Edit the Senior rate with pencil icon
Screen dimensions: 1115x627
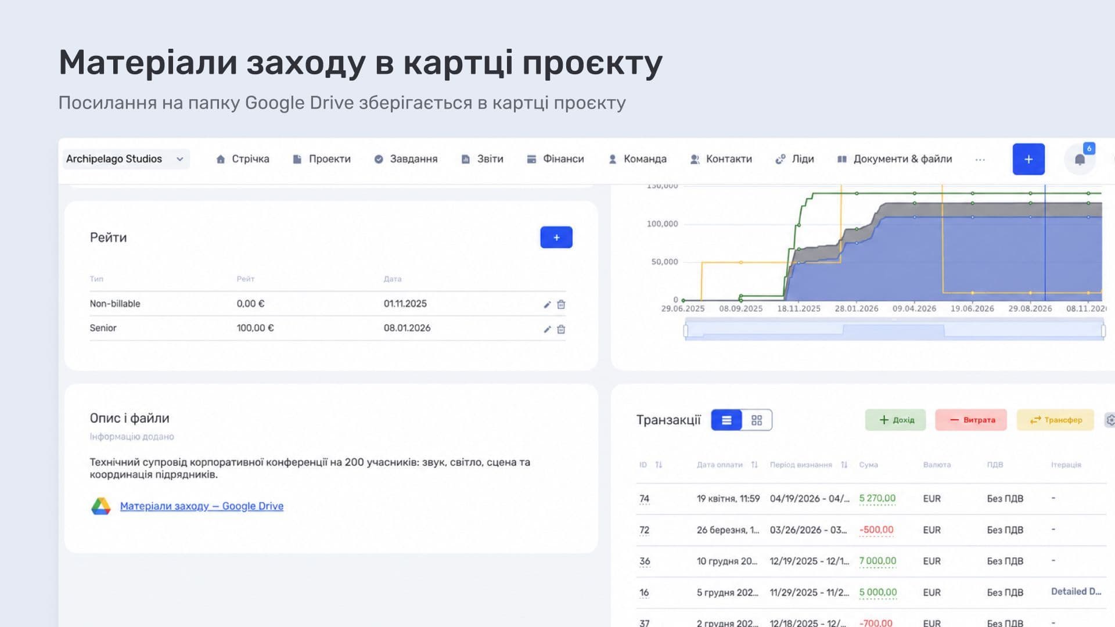coord(547,329)
